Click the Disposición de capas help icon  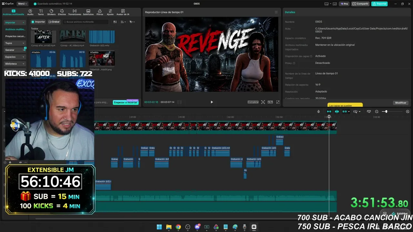click(311, 56)
